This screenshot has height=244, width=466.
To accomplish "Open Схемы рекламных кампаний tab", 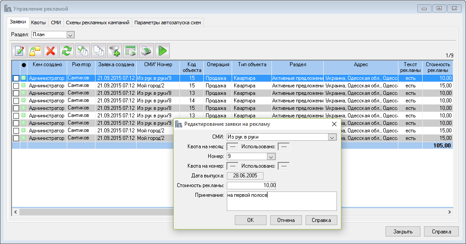I will point(97,23).
